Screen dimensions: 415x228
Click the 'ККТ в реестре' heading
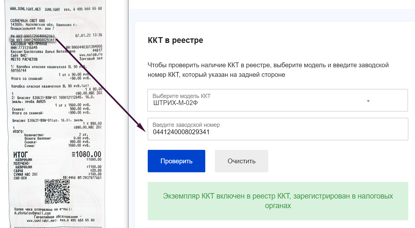coord(175,40)
